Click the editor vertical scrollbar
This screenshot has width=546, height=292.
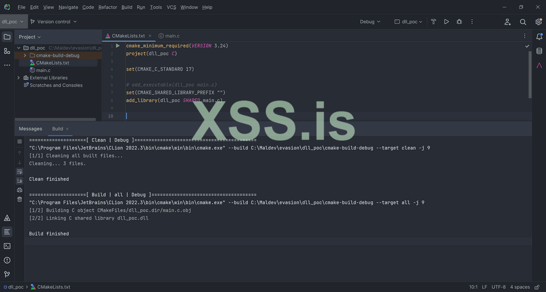click(x=530, y=75)
